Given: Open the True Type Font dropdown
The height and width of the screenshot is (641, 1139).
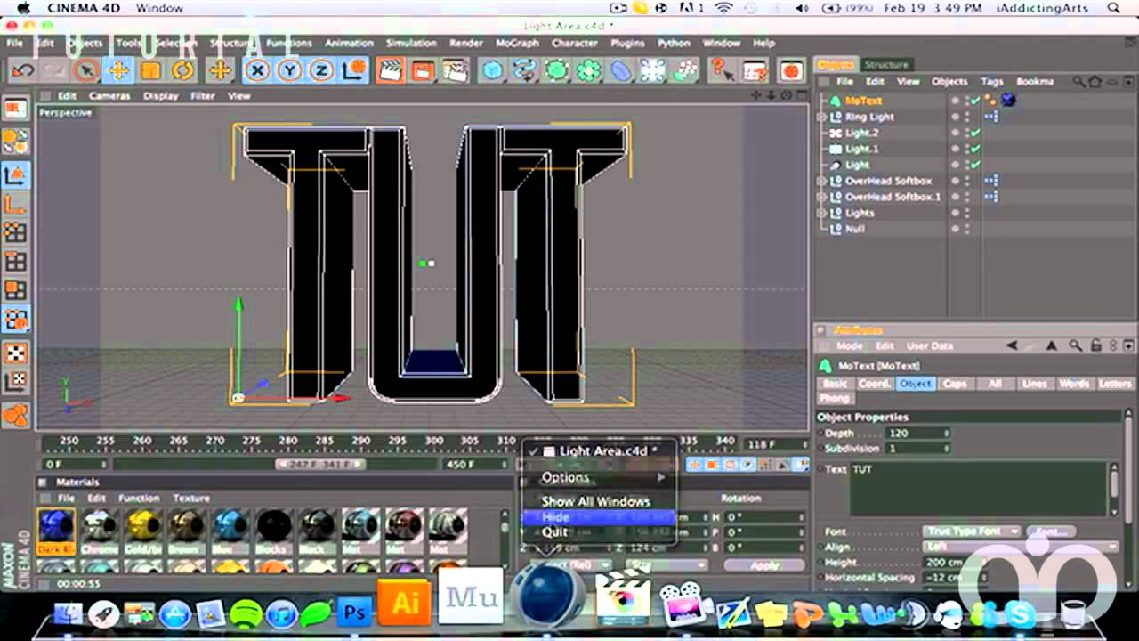Looking at the screenshot, I should pyautogui.click(x=972, y=531).
